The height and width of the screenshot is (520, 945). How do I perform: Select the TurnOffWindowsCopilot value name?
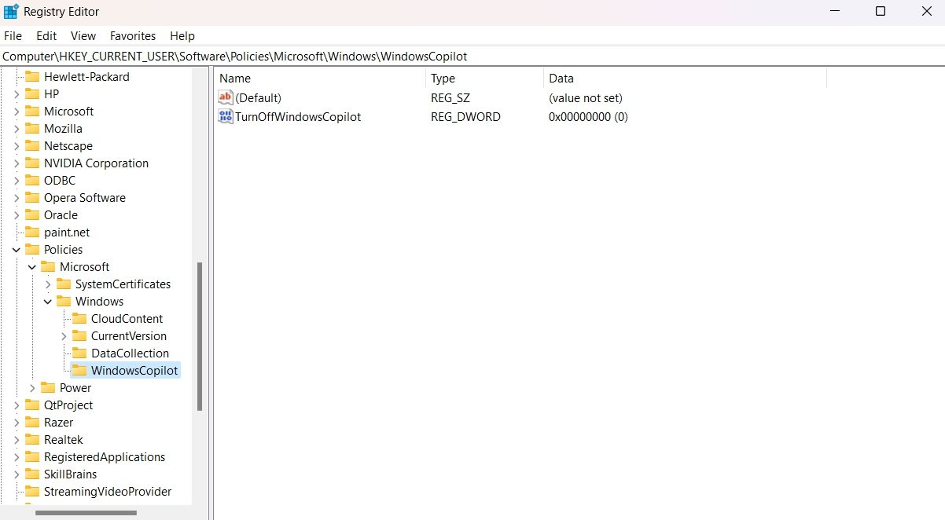pyautogui.click(x=298, y=117)
